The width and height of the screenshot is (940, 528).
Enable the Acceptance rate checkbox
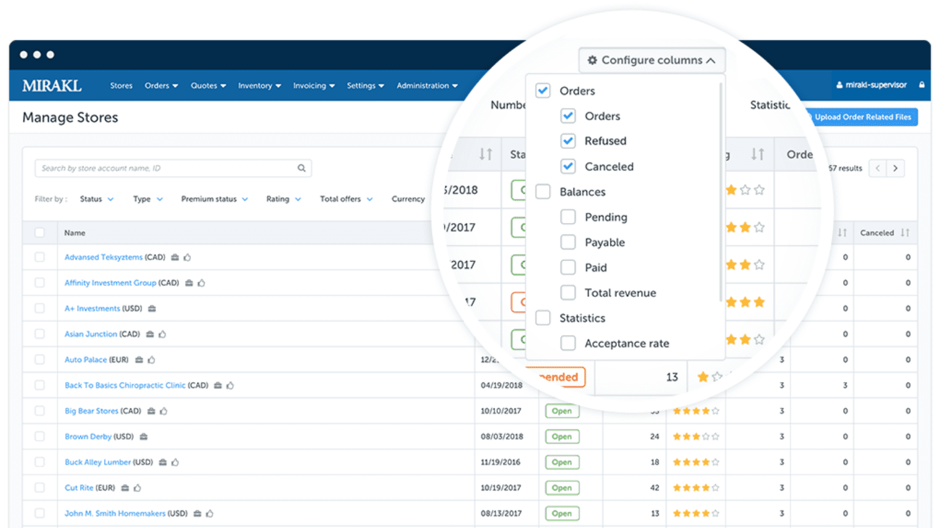click(568, 343)
